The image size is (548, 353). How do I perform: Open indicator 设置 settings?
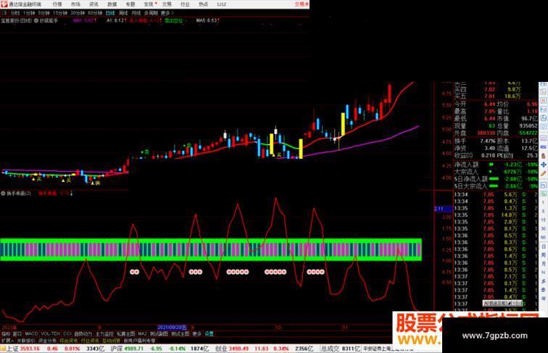[209, 333]
